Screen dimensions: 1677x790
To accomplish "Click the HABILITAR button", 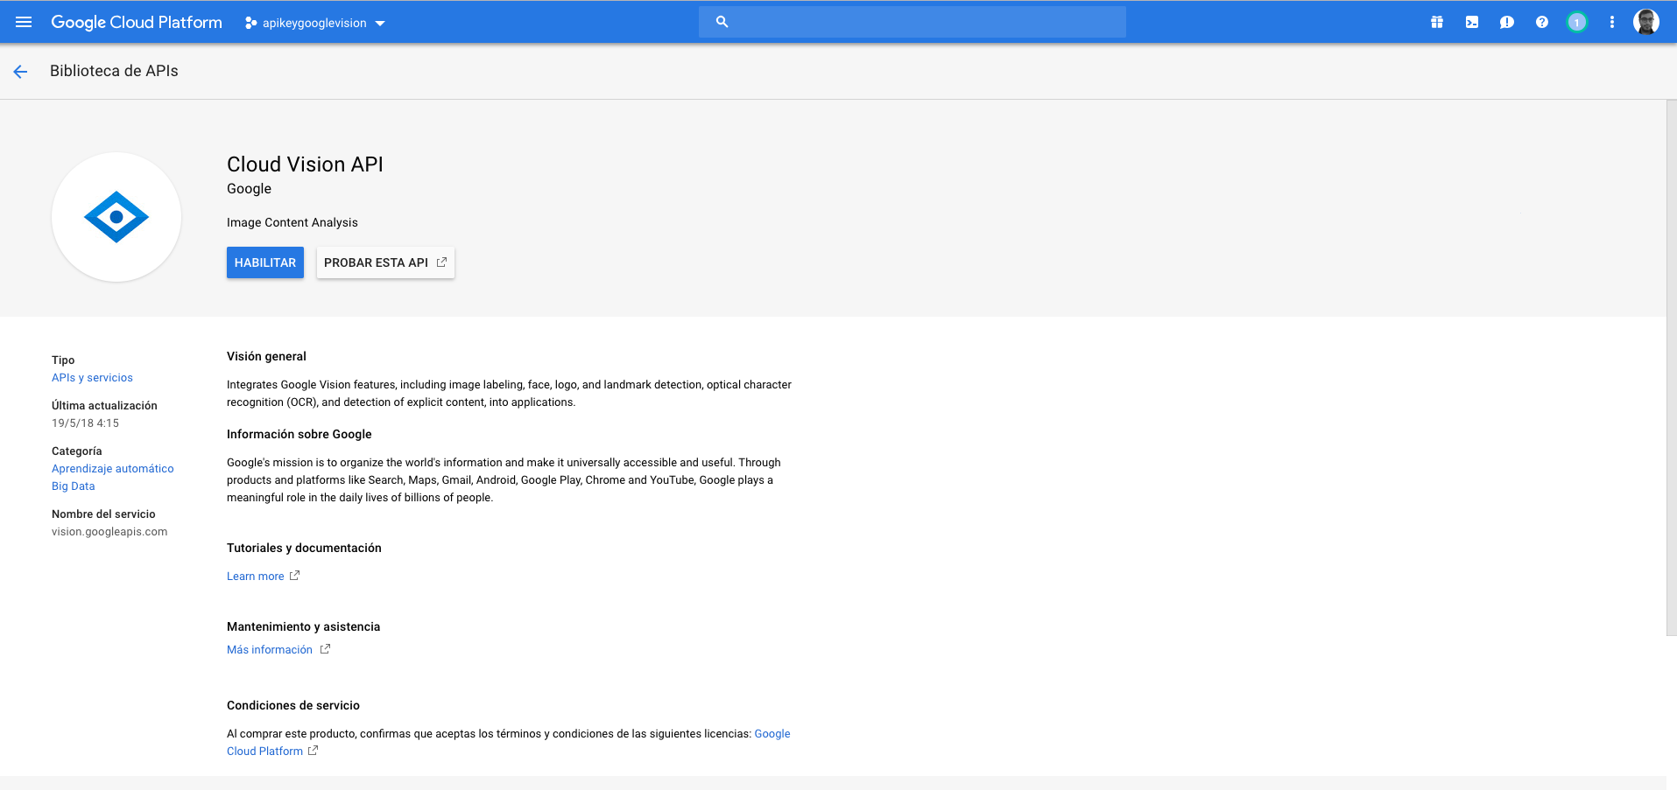I will pyautogui.click(x=265, y=262).
